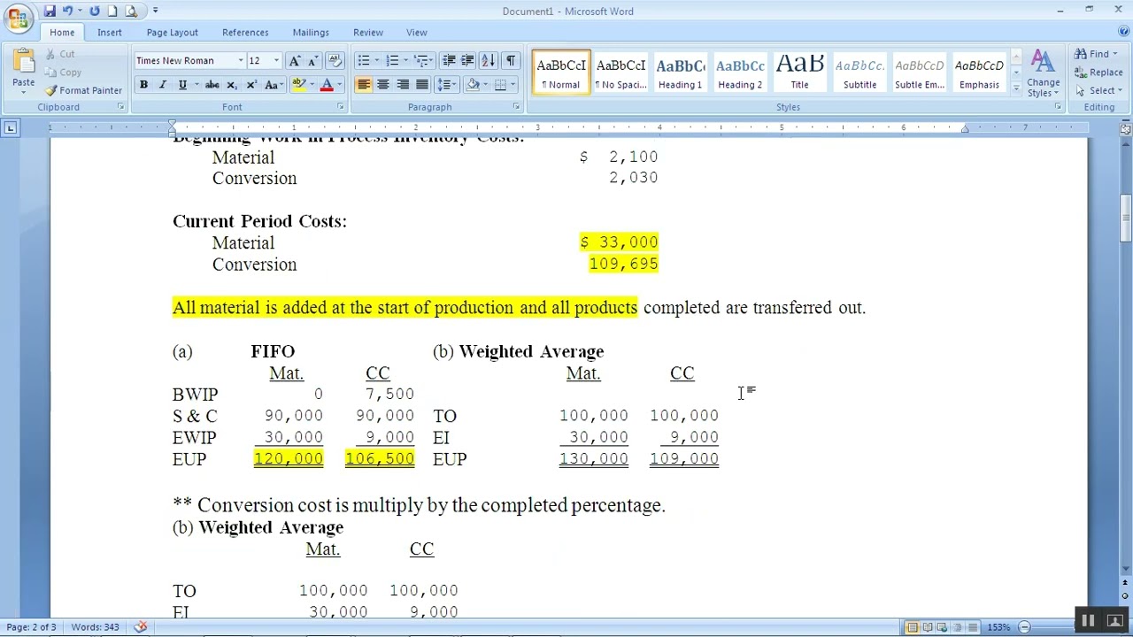Redo the last action
The image size is (1133, 637).
click(94, 11)
